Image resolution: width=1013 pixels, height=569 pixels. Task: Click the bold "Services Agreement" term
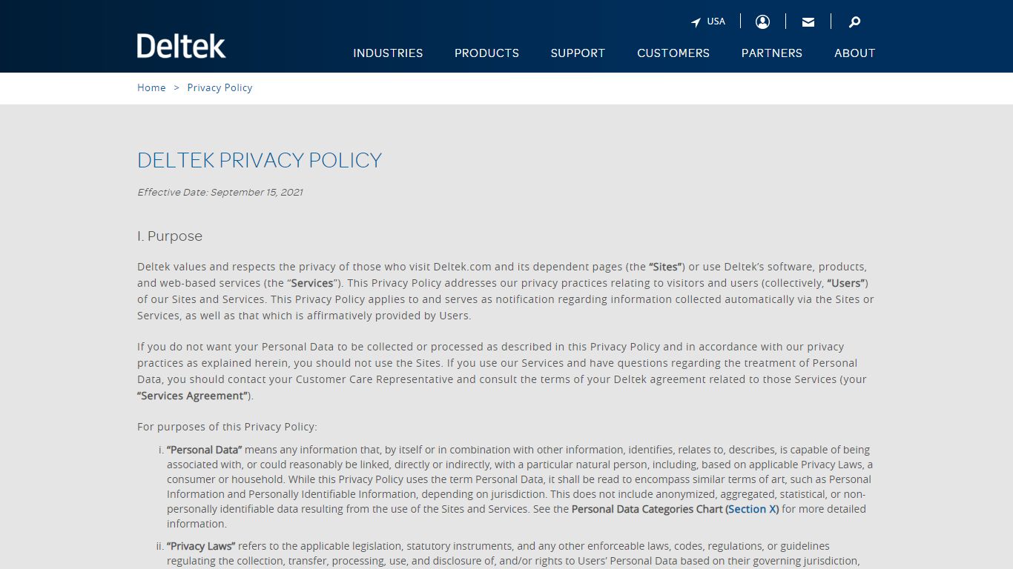click(194, 396)
